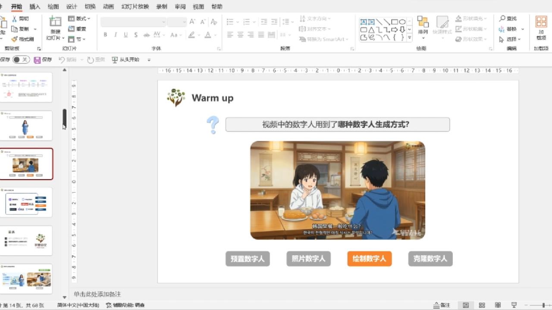Click the notes field 单击此处添加备注

[x=97, y=294]
